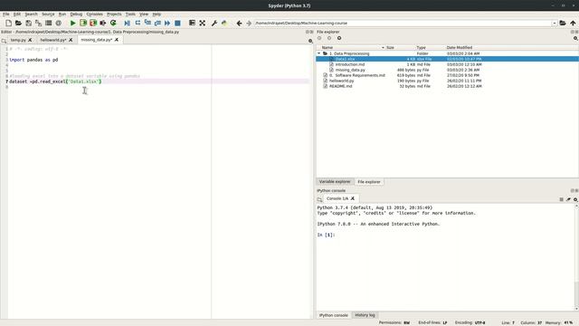The image size is (579, 326).
Task: Open working directory path dropdown arrow
Action: click(x=555, y=24)
